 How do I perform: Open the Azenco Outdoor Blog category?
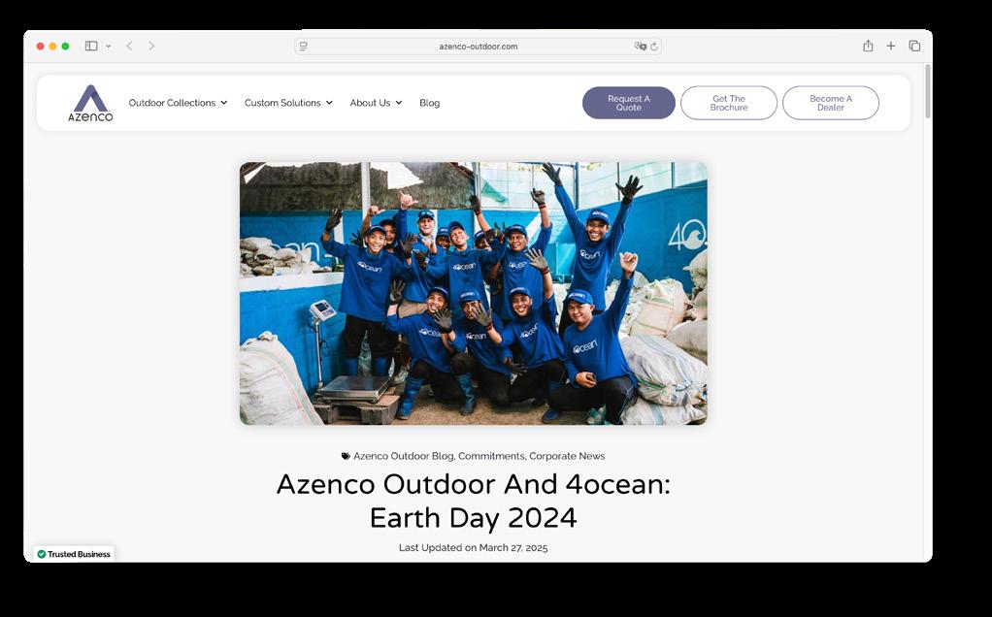[403, 456]
